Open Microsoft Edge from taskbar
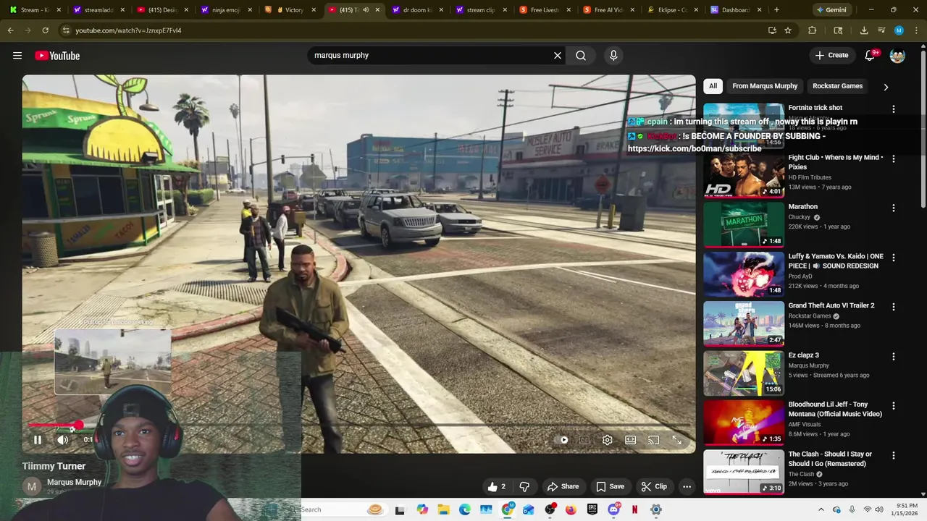The height and width of the screenshot is (521, 927). point(465,509)
